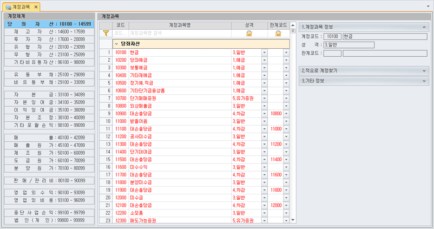This screenshot has width=434, height=229.
Task: Click the 계정과목명 검색 filter field
Action: 180,33
